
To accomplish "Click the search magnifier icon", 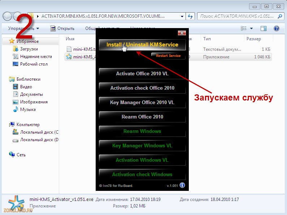I will coord(280,16).
